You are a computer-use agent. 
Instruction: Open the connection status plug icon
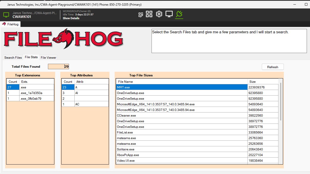click(179, 14)
